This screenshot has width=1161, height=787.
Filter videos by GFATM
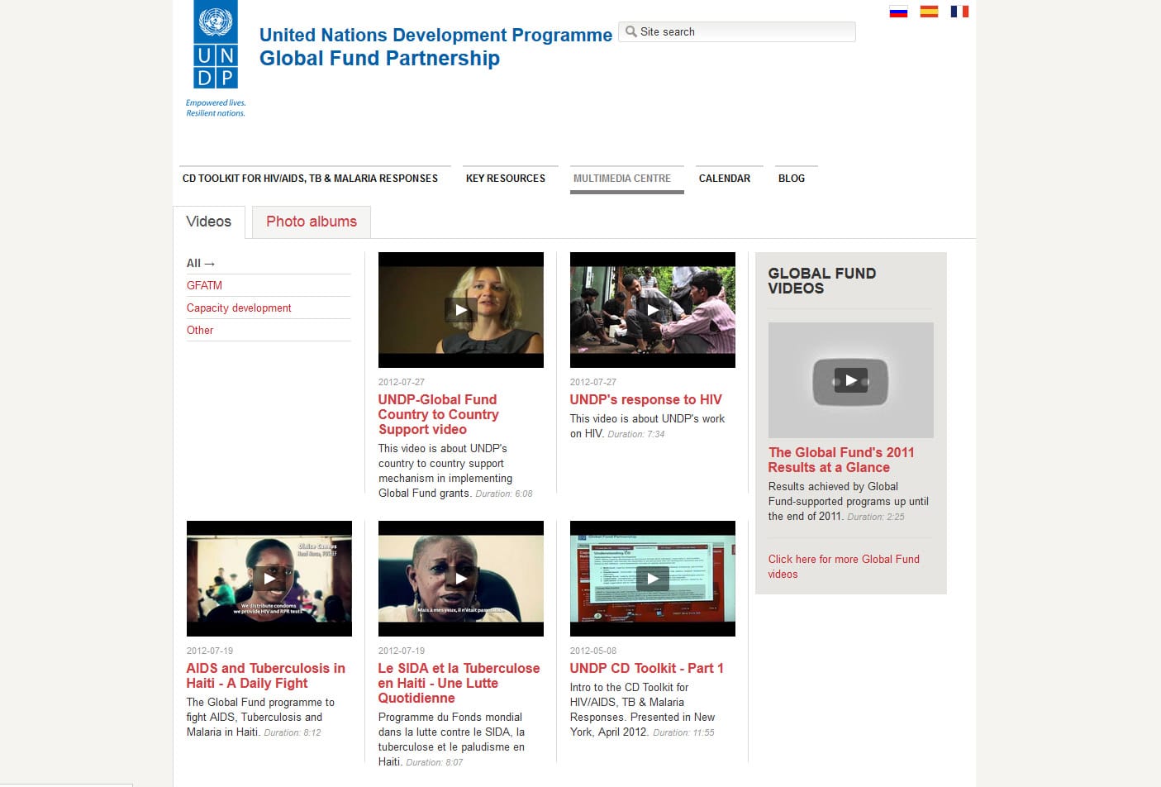tap(204, 285)
